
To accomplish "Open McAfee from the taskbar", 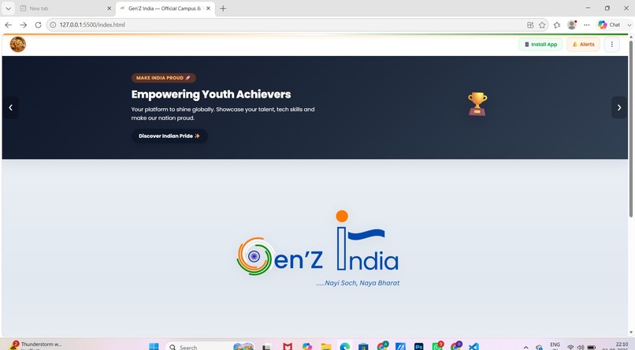I will [288, 347].
